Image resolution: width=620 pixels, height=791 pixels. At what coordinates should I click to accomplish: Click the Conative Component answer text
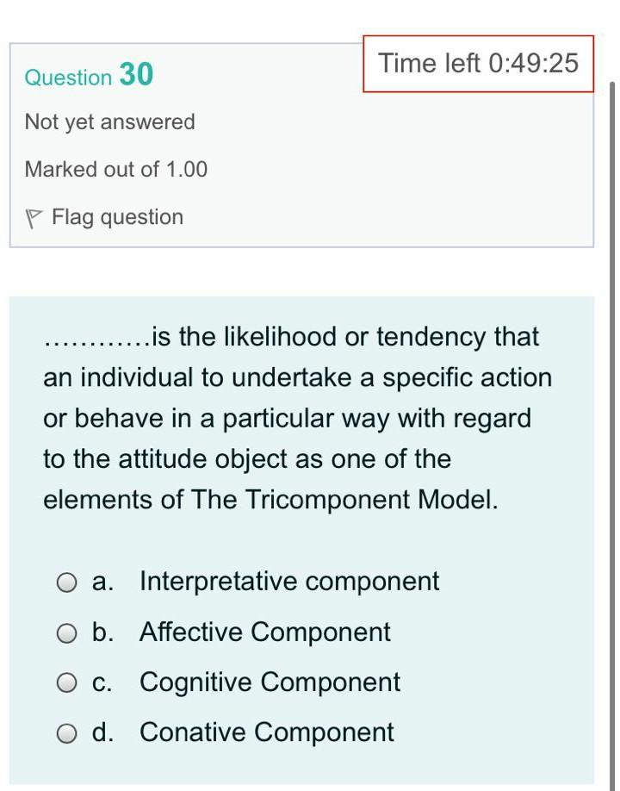266,732
